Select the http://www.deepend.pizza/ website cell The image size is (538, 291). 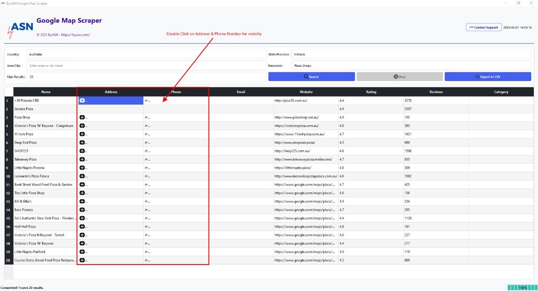[x=306, y=143]
